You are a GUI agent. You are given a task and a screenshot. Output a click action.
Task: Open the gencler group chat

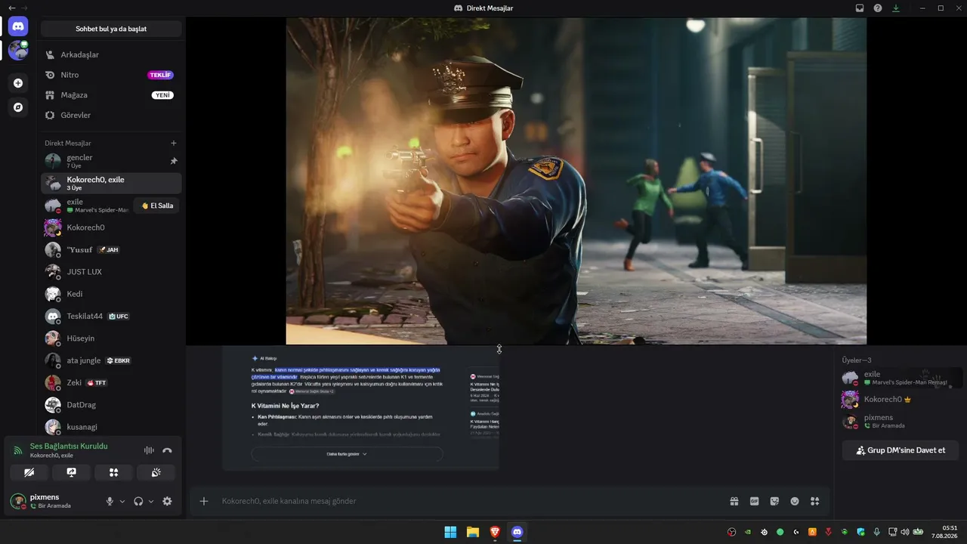(111, 161)
